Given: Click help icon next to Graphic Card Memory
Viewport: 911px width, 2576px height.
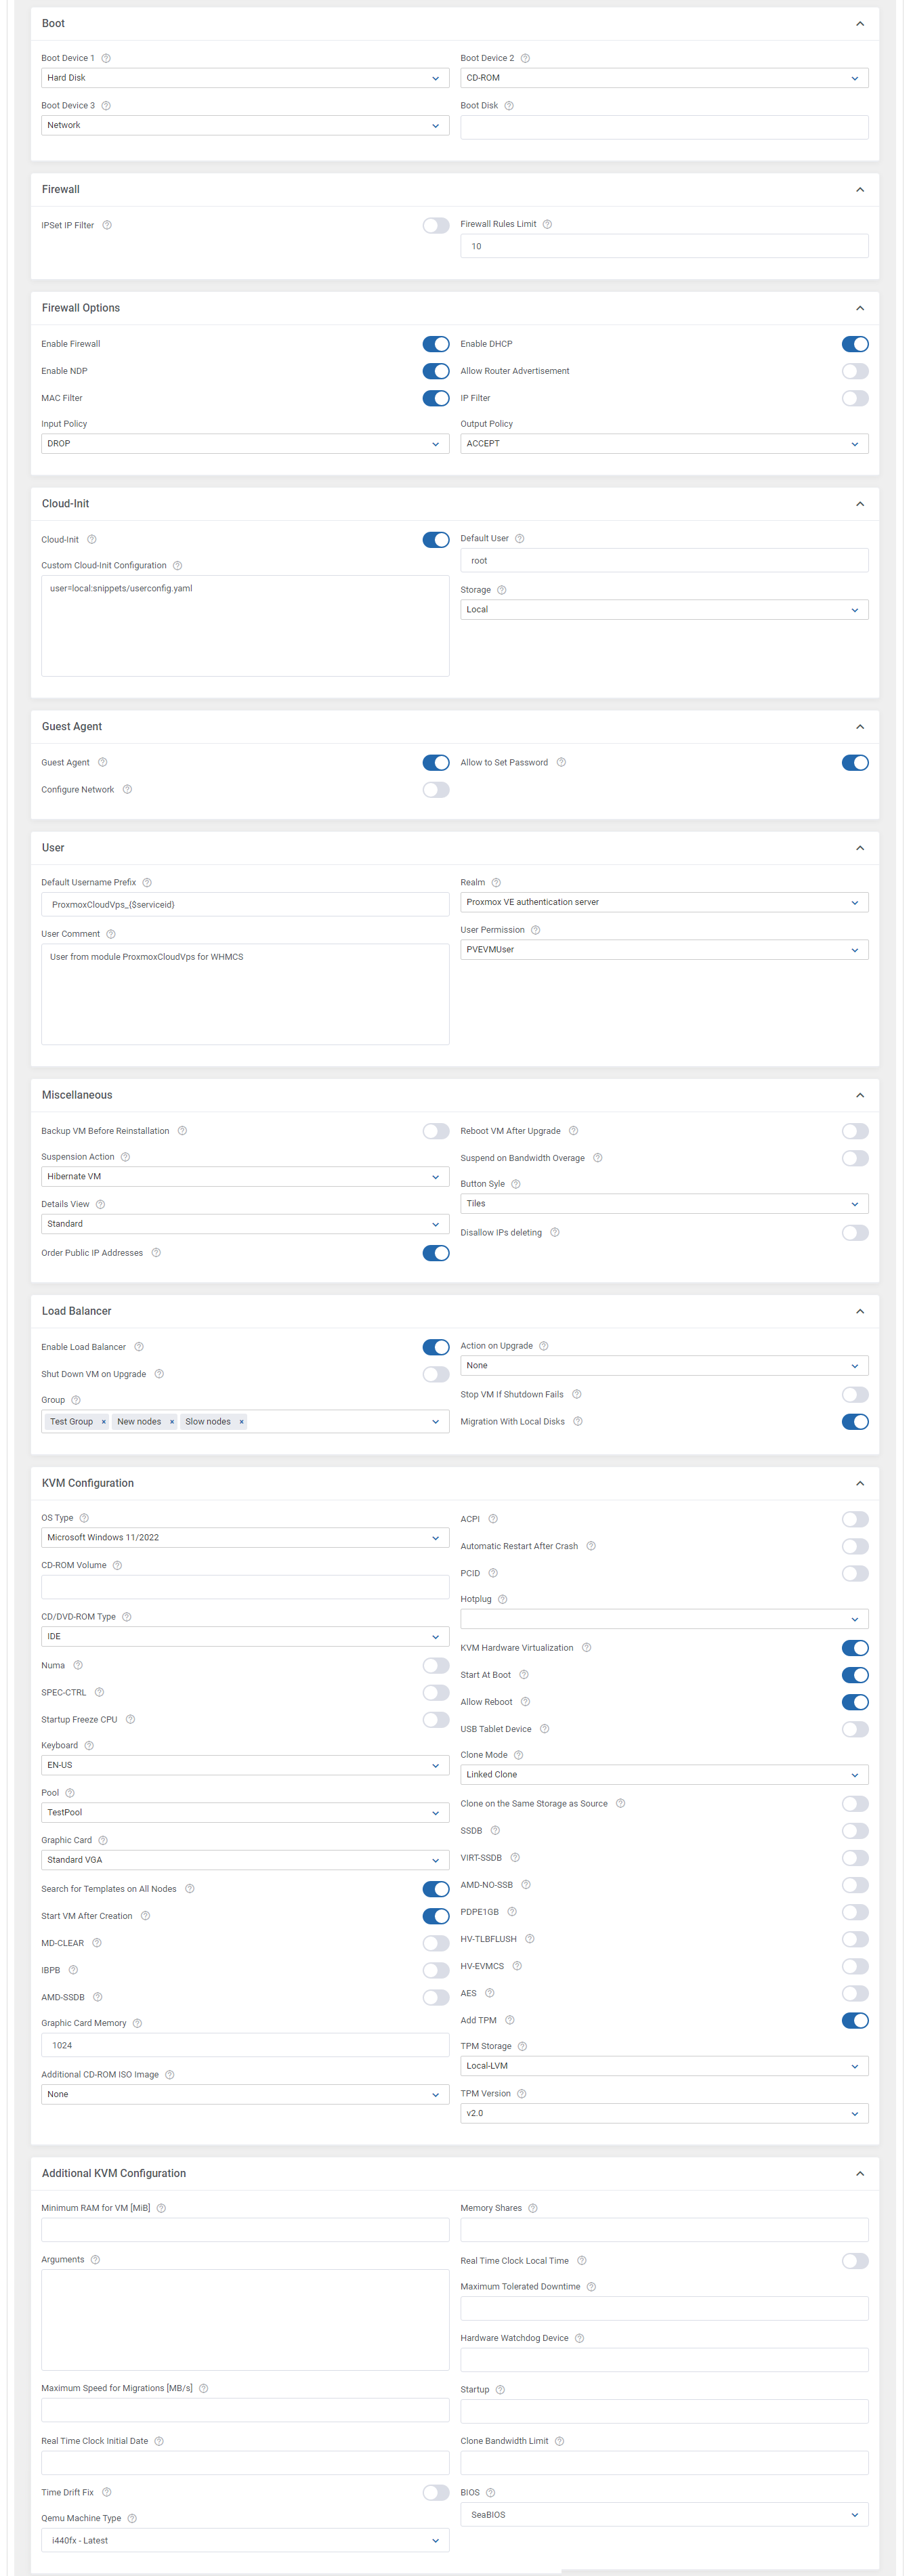Looking at the screenshot, I should point(137,2023).
